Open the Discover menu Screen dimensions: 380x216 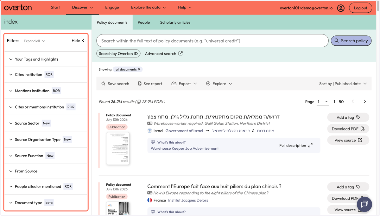pyautogui.click(x=82, y=7)
